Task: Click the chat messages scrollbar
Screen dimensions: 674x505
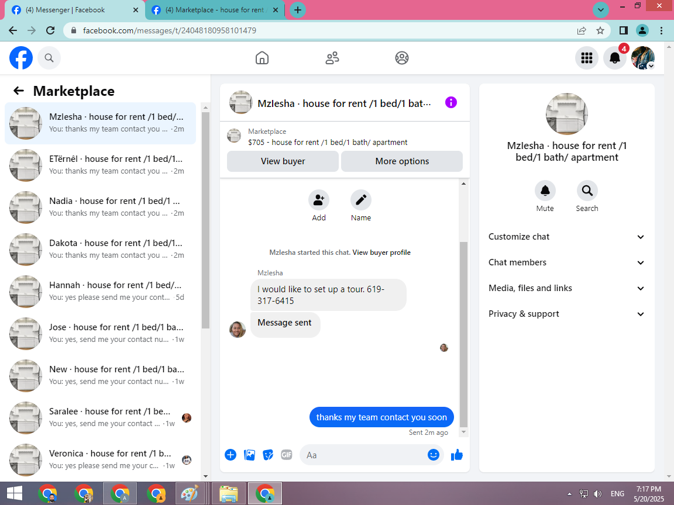Action: tap(463, 335)
